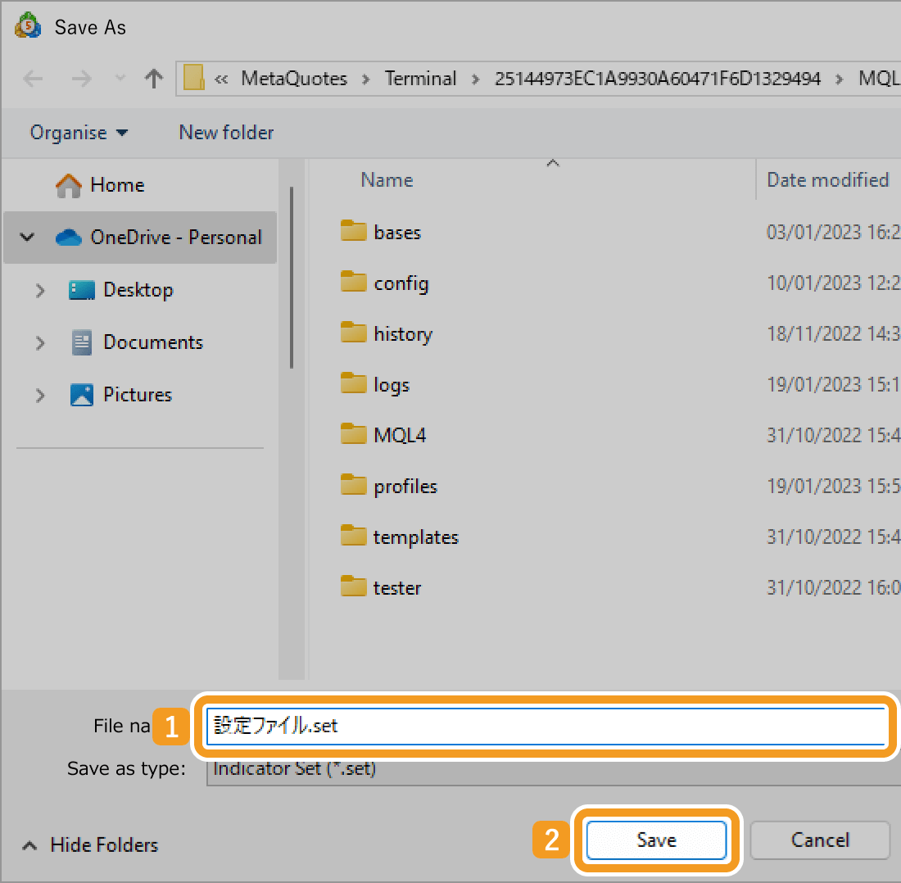
Task: Click the up-one-level navigation arrow
Action: pyautogui.click(x=153, y=78)
